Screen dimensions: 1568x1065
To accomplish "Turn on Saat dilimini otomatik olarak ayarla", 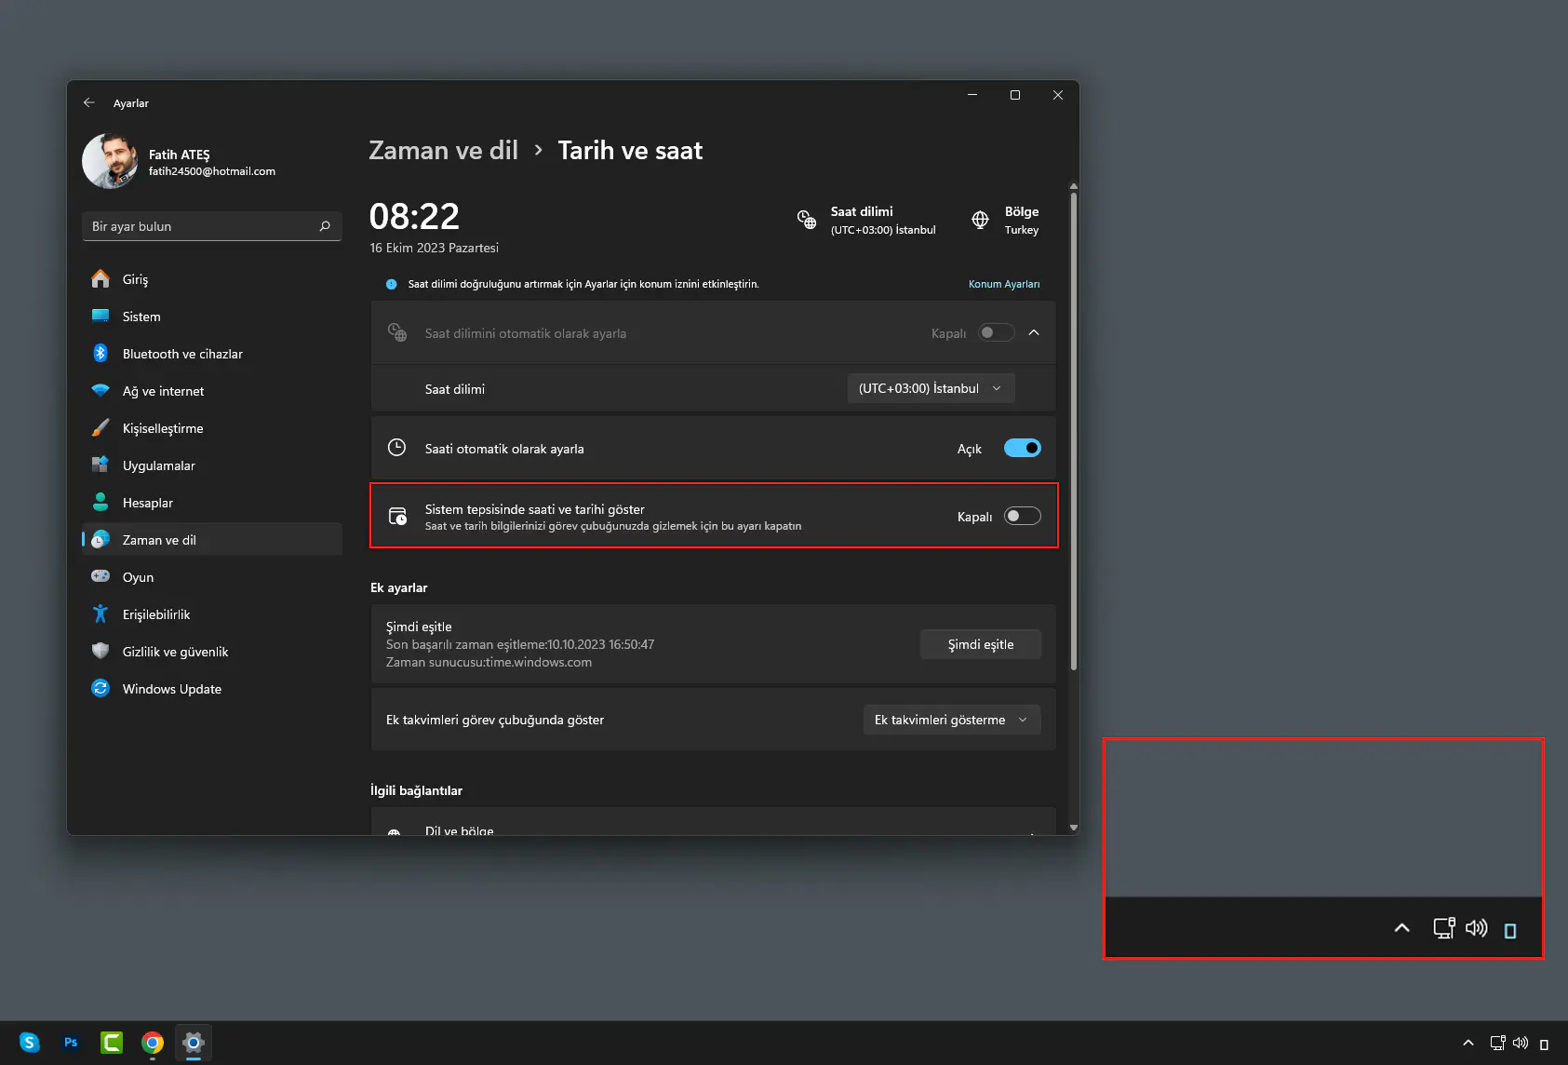I will pos(995,332).
